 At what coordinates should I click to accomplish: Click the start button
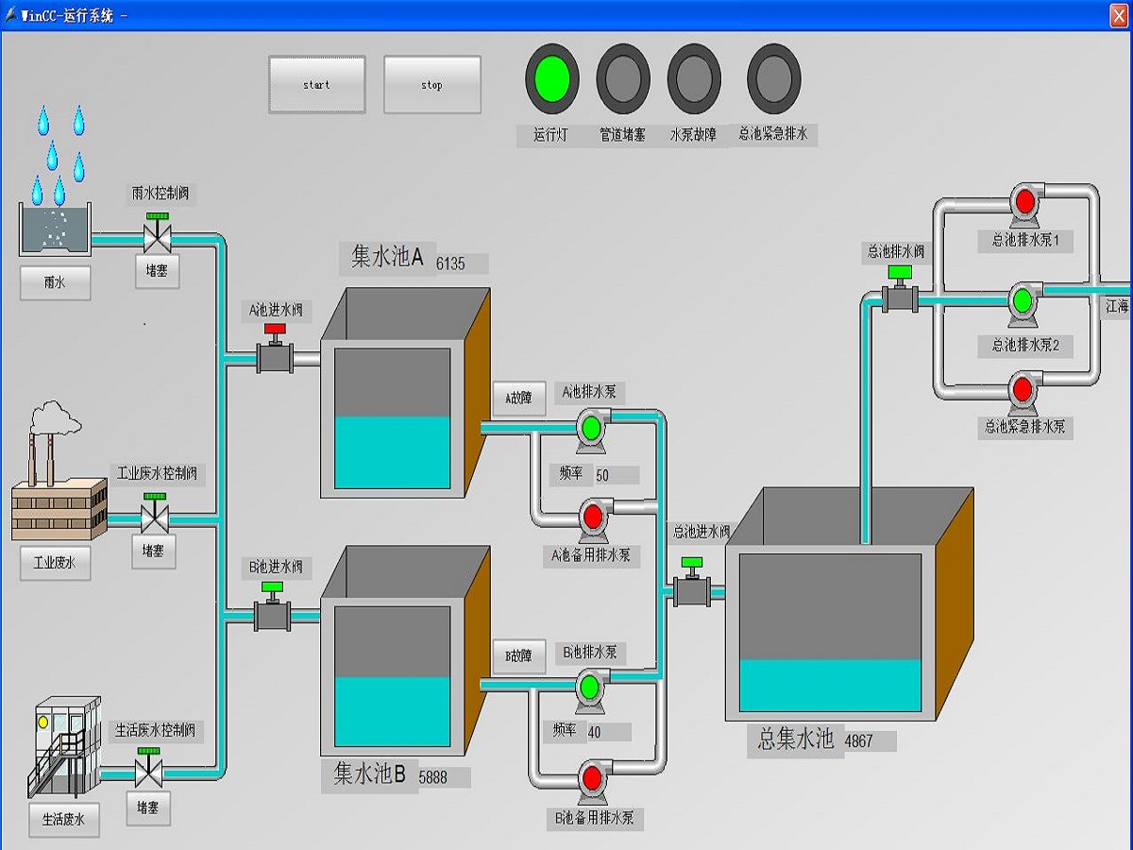tap(316, 85)
